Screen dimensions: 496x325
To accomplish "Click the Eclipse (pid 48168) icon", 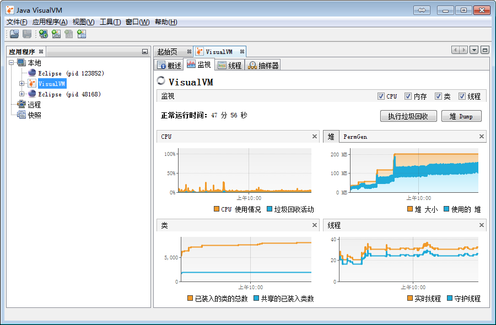I will click(32, 94).
